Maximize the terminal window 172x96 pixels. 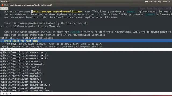[x=8, y=5]
